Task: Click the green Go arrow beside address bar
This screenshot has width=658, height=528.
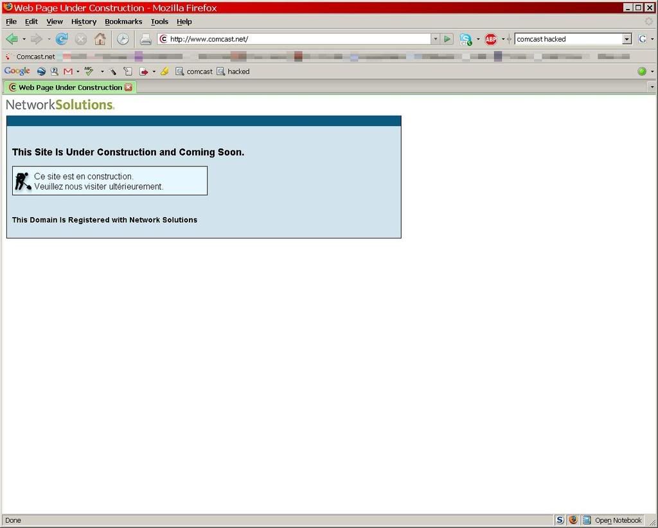Action: (447, 39)
